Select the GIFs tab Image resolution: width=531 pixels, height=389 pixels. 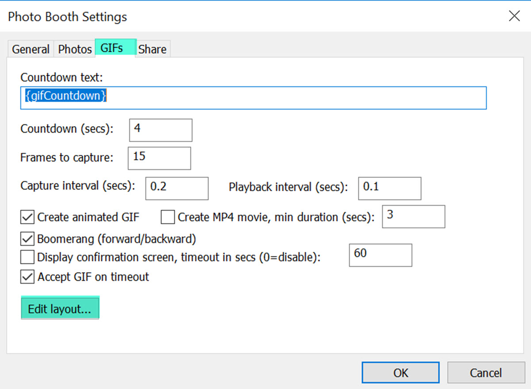[112, 48]
